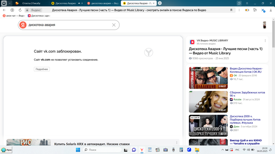The width and height of the screenshot is (275, 154).
Task: Click the vk.com bold link in error
Action: click(46, 60)
